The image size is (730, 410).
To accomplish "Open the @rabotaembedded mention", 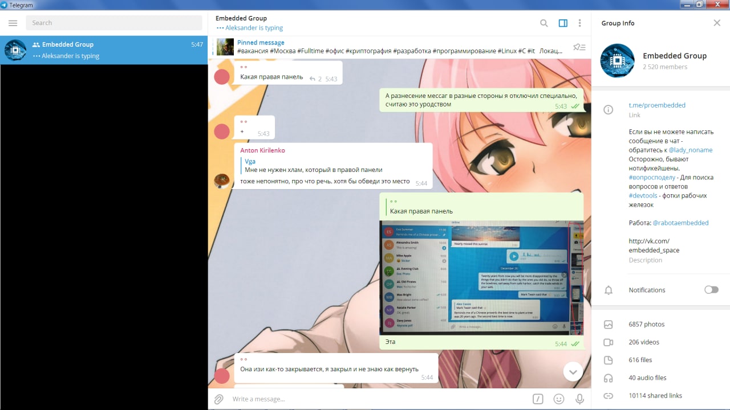I will 680,223.
